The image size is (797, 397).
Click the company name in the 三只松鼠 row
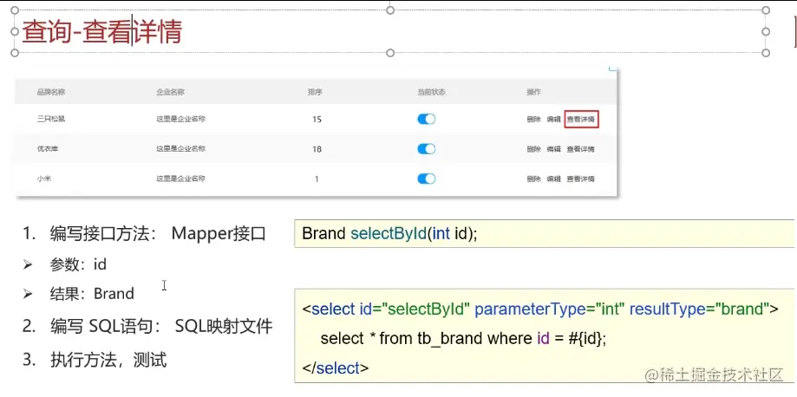coord(181,119)
